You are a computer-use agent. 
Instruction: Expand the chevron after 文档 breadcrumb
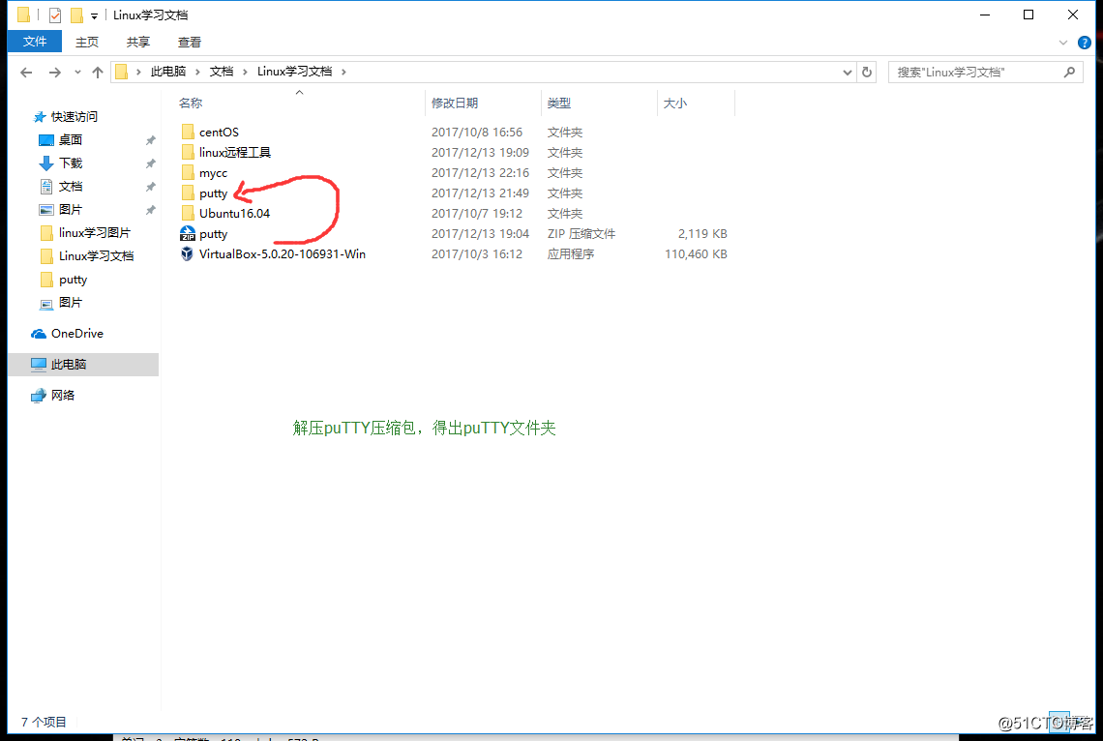pos(245,72)
